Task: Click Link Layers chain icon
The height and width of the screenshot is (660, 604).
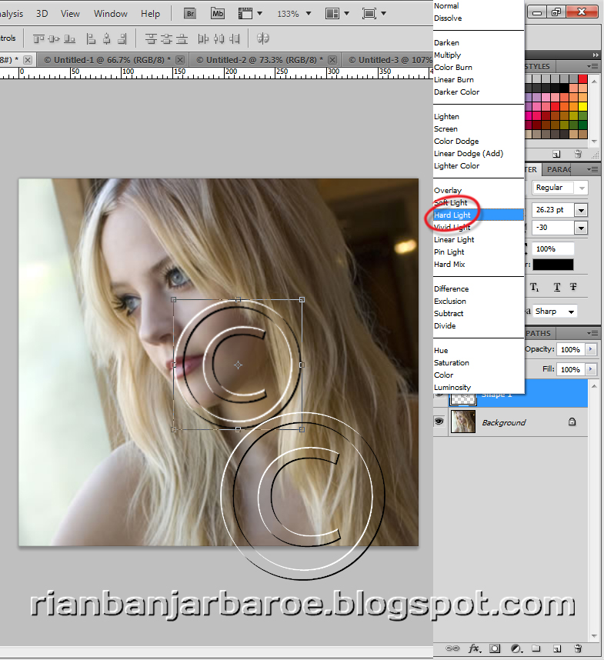Action: 452,648
